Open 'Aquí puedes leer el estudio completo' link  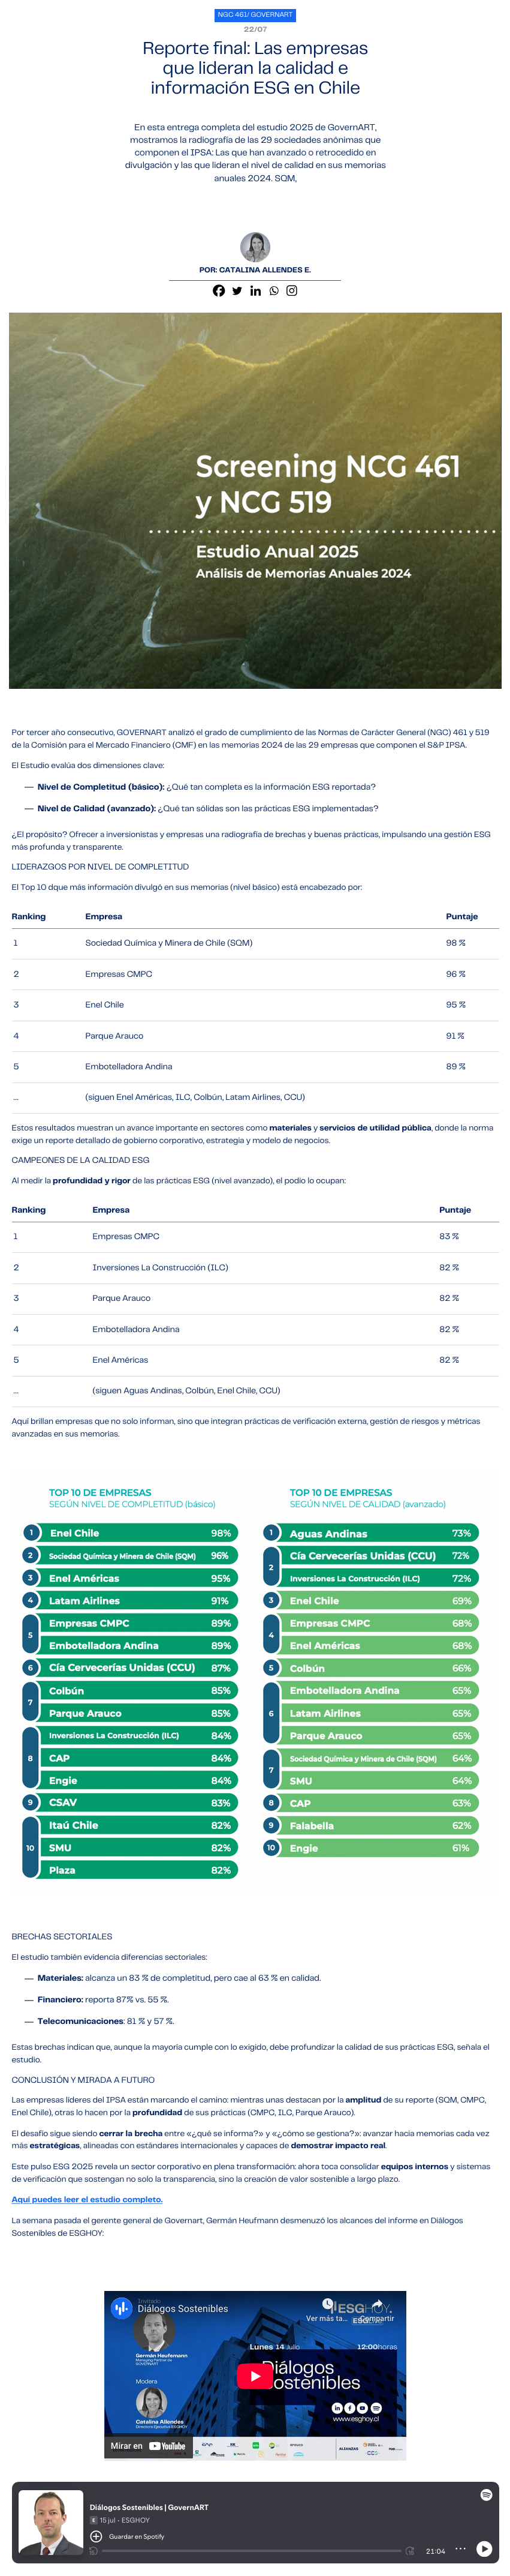coord(87,2199)
